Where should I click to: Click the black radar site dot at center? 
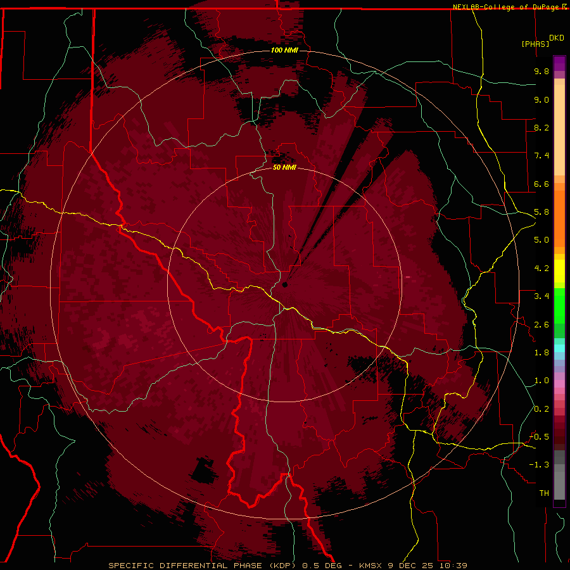pyautogui.click(x=285, y=284)
